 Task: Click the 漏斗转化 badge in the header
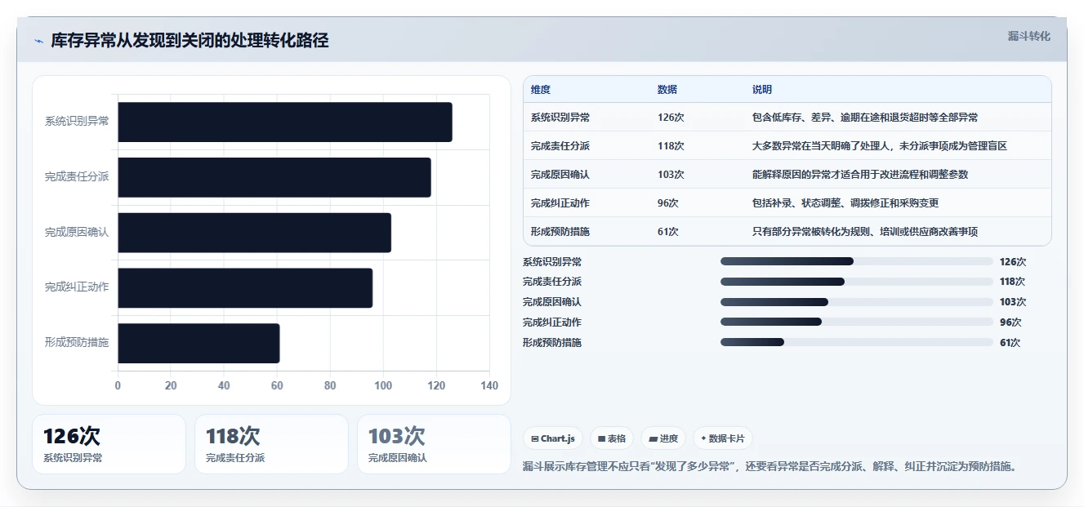click(x=1029, y=36)
